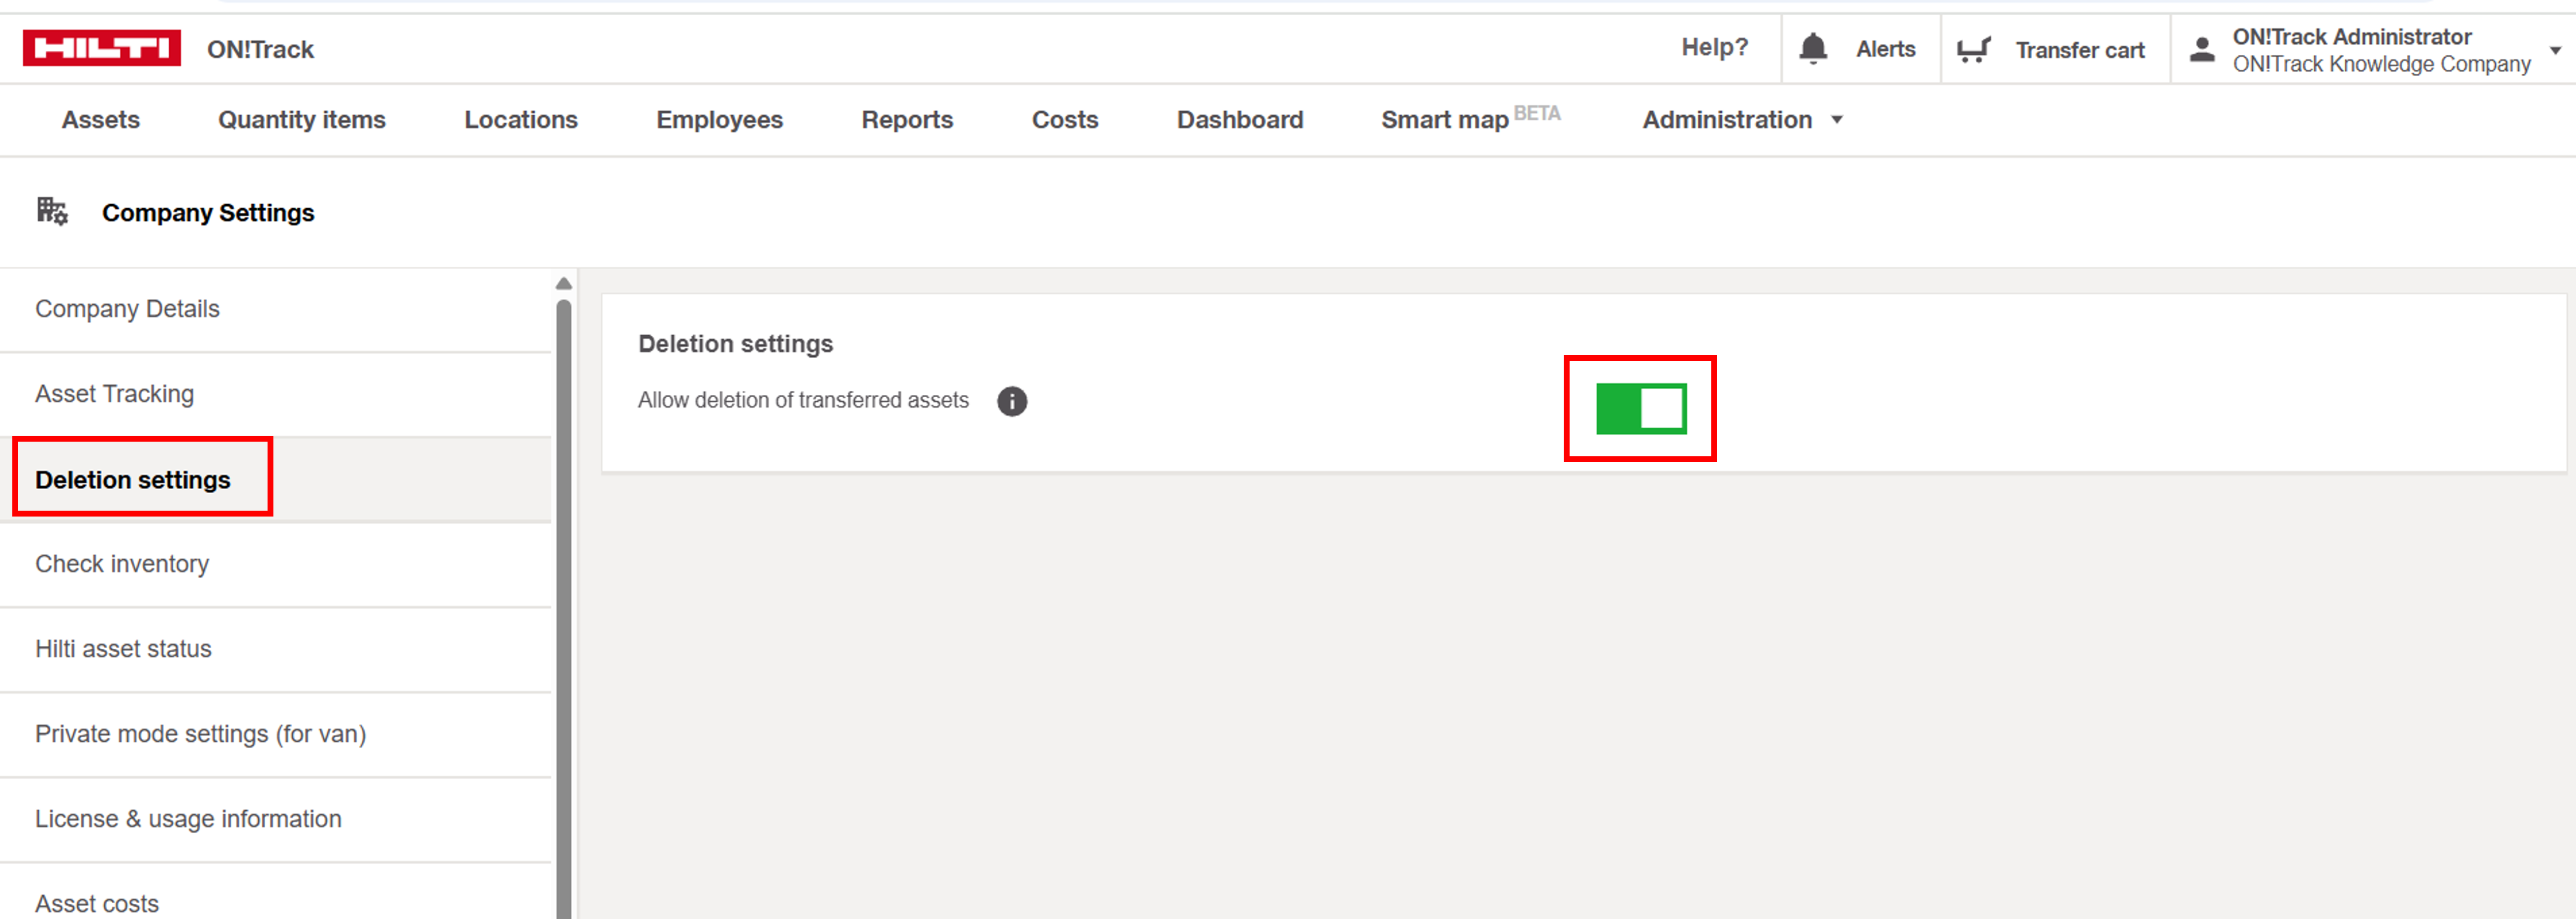Image resolution: width=2576 pixels, height=919 pixels.
Task: Select Check inventory in sidebar
Action: (122, 563)
